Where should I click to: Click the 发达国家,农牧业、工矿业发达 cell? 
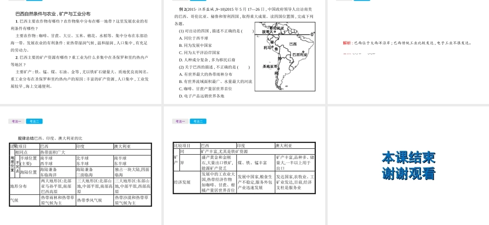point(295,182)
